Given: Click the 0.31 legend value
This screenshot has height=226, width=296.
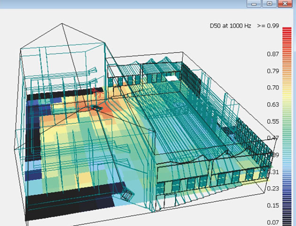Looking at the screenshot, I should pyautogui.click(x=273, y=172).
